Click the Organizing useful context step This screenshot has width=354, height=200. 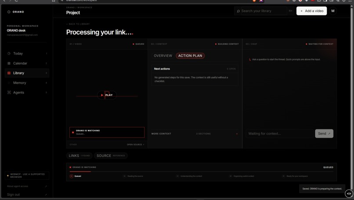(242, 176)
